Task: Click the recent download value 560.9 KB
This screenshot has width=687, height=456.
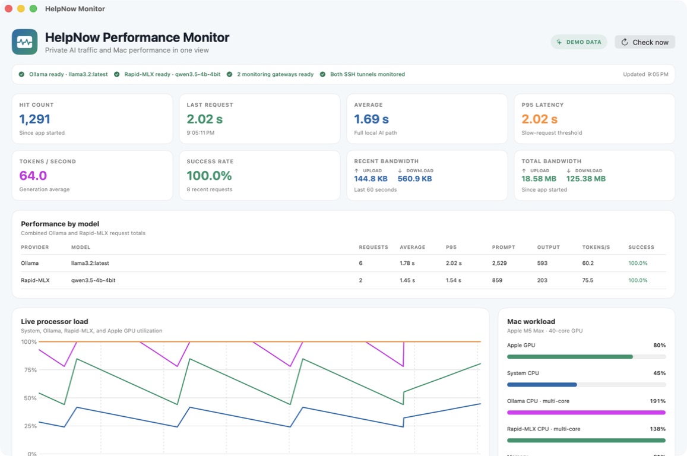Action: tap(414, 179)
